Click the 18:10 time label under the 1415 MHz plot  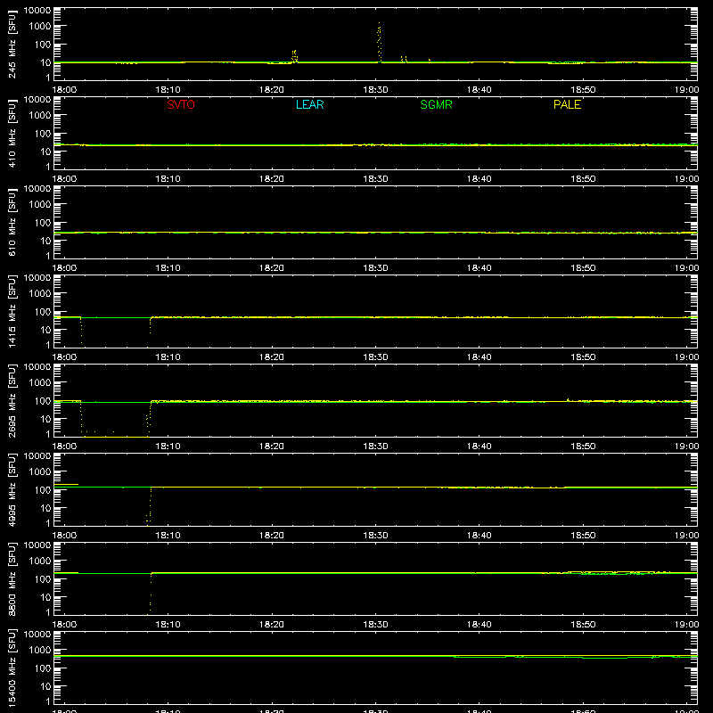(168, 357)
